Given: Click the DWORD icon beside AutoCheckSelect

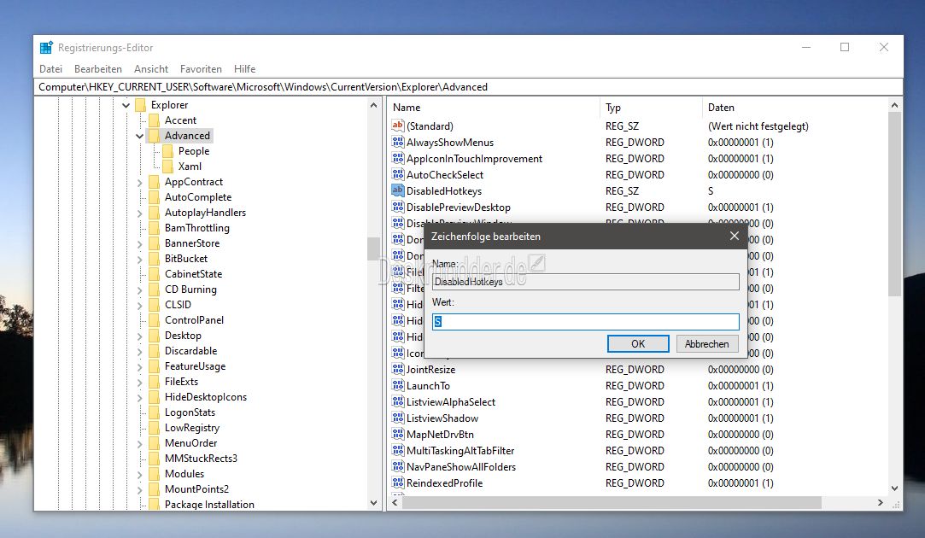Looking at the screenshot, I should point(398,174).
